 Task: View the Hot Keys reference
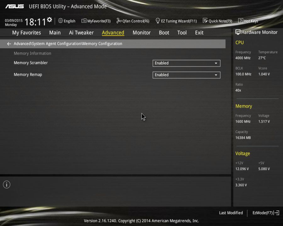[248, 21]
